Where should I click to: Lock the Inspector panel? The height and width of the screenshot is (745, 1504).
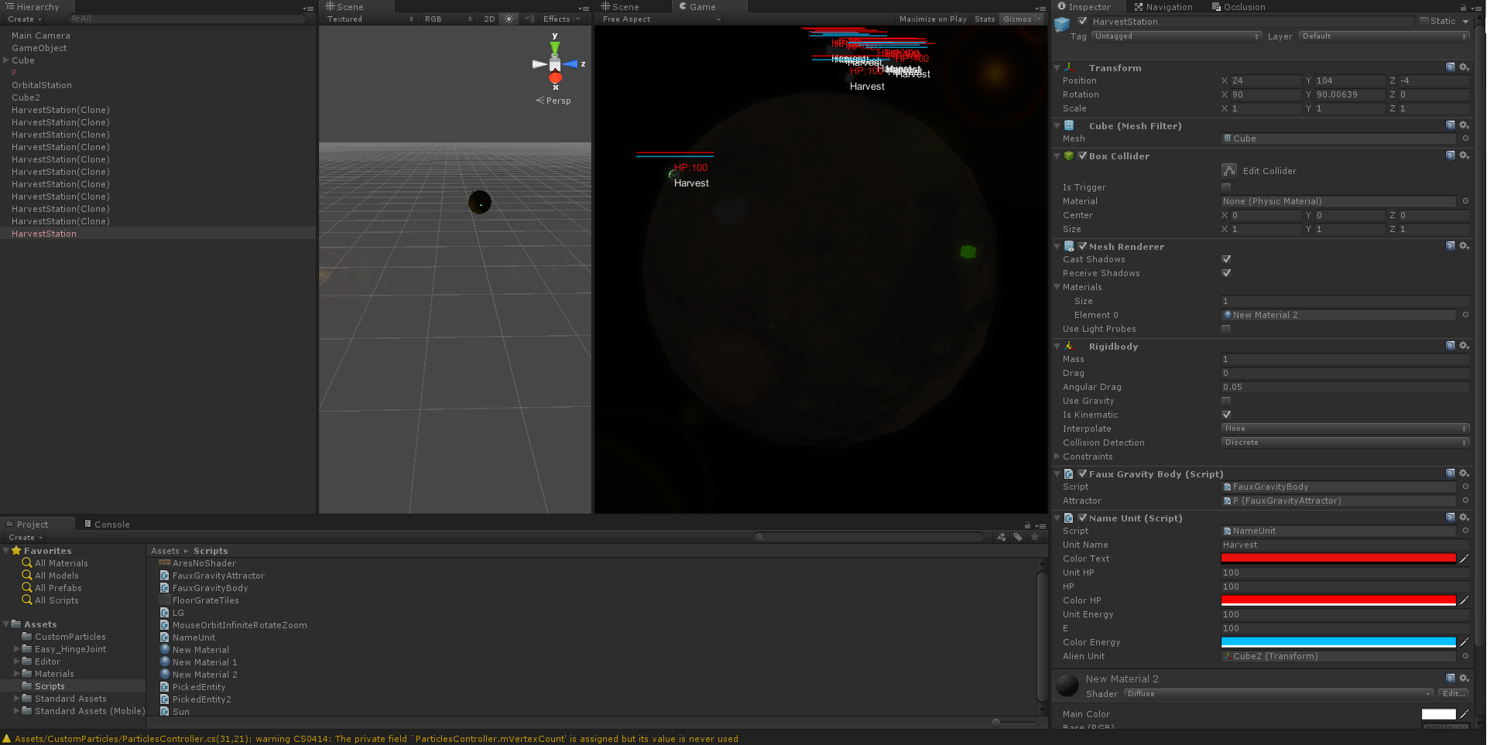point(1463,8)
